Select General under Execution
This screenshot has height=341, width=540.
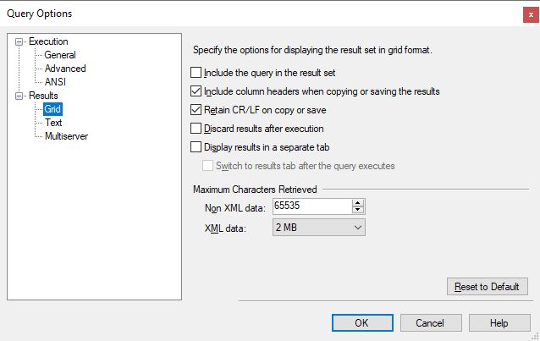[60, 55]
